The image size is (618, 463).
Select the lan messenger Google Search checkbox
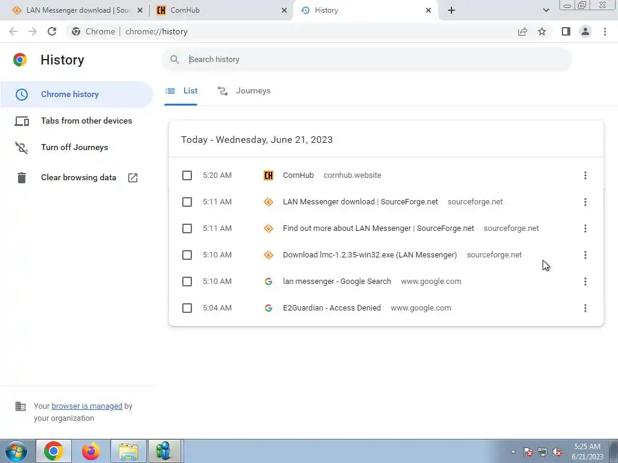tap(187, 282)
